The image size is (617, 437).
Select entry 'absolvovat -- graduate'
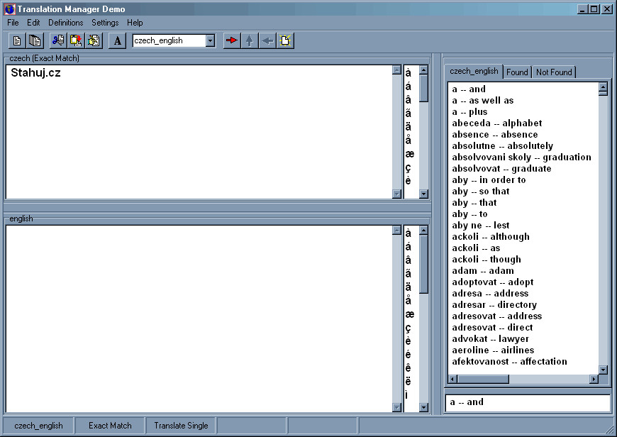(501, 169)
